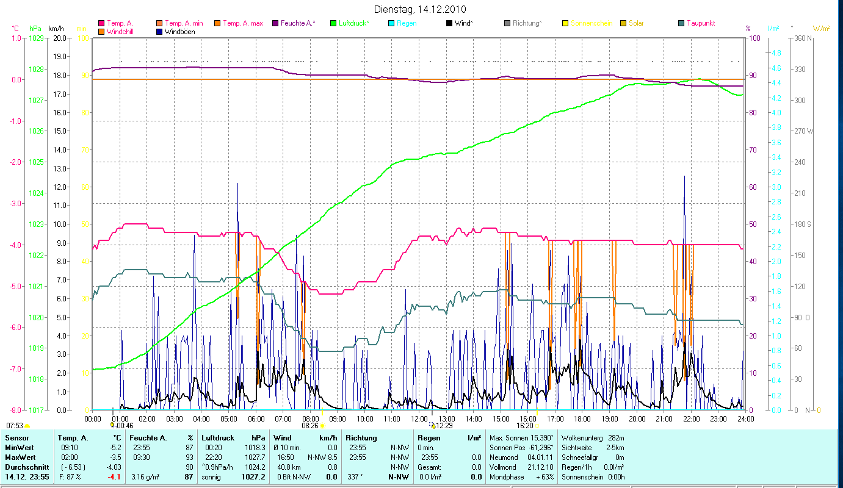843x488 pixels.
Task: Select the Taupunkt legend label
Action: (x=700, y=23)
